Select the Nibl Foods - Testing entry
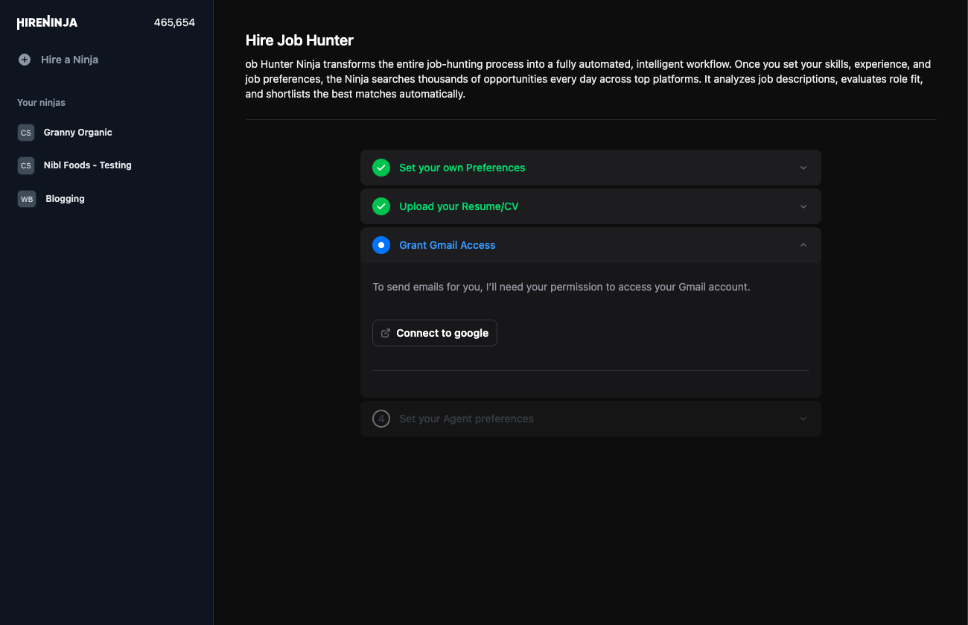The image size is (968, 625). tap(88, 165)
